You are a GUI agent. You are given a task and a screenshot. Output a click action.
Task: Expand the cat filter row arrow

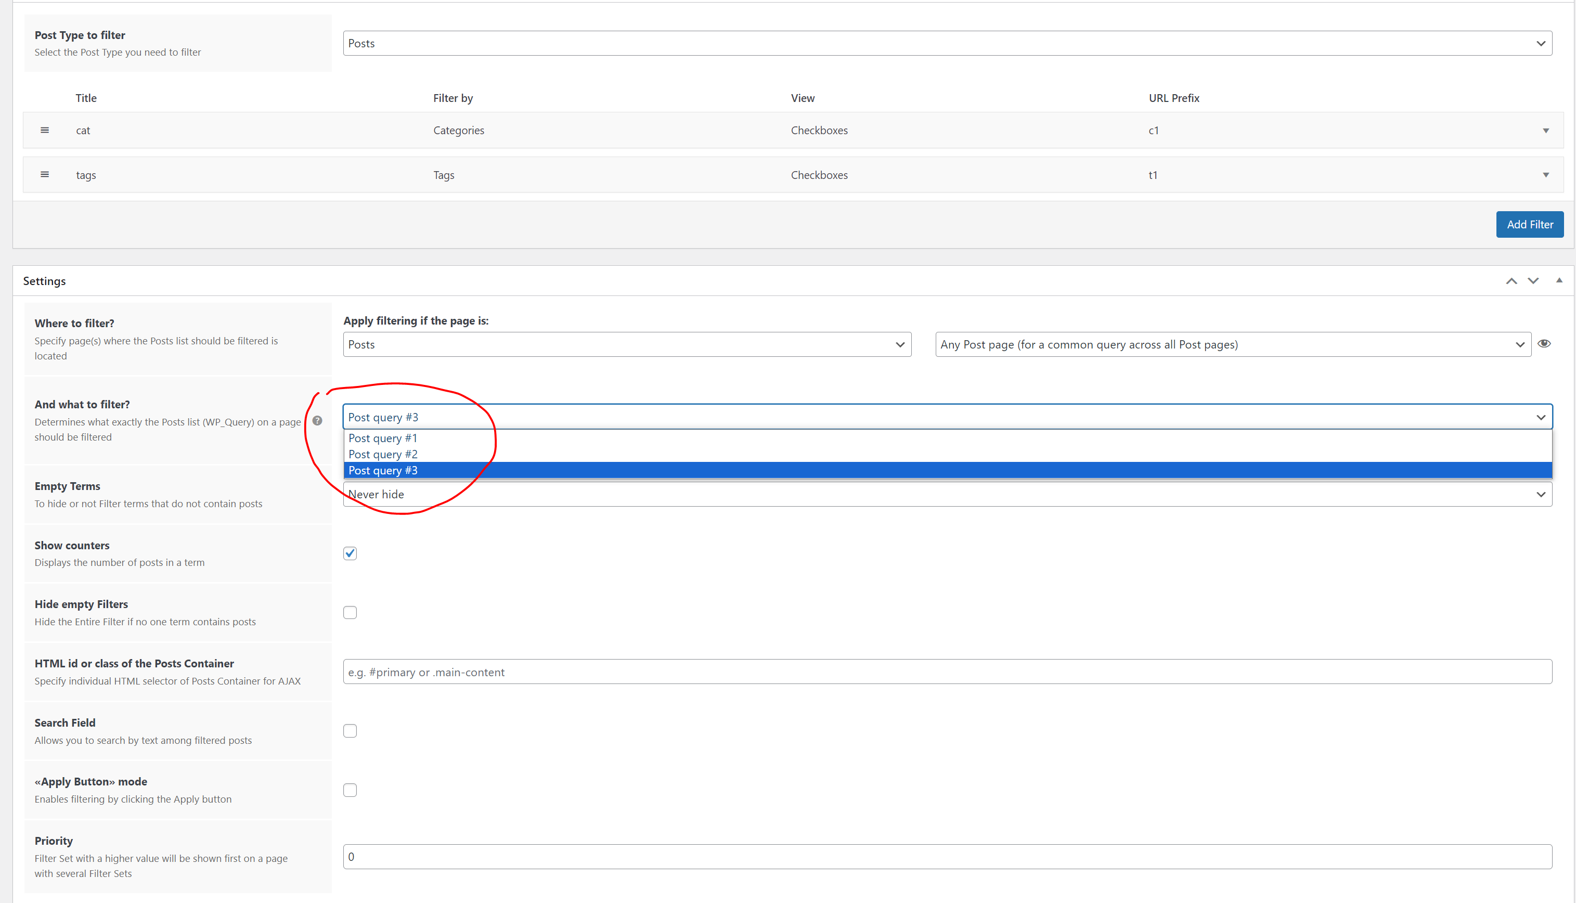click(1546, 130)
